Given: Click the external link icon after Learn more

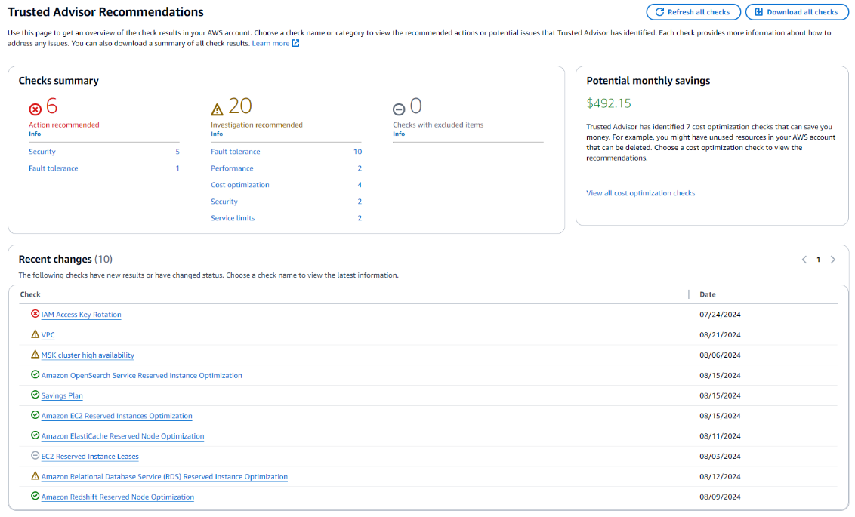Looking at the screenshot, I should coord(296,44).
